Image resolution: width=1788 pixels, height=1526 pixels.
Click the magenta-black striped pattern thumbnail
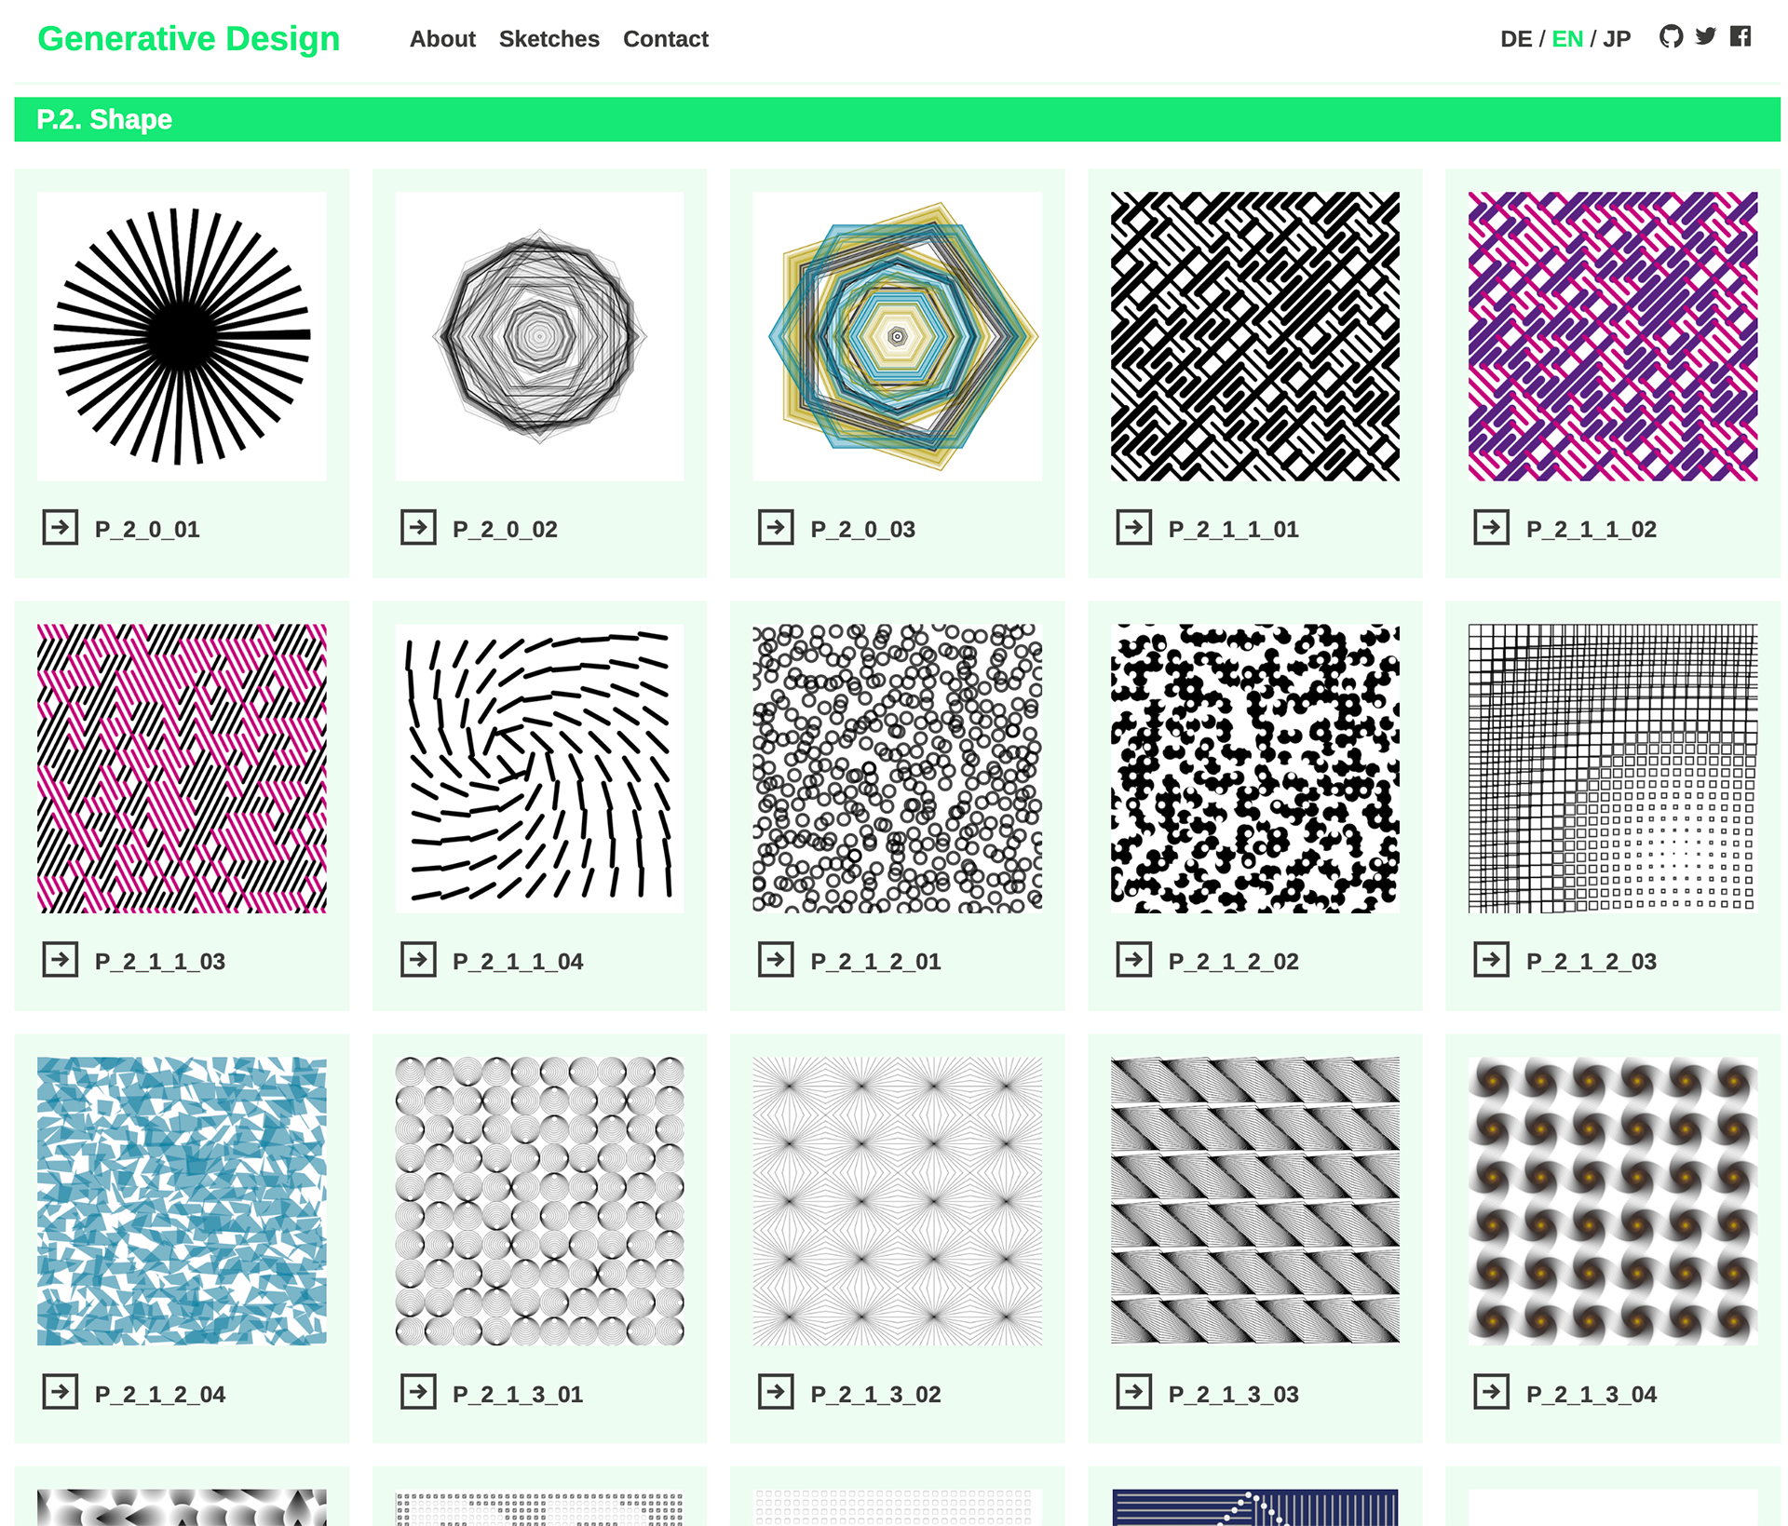coord(182,768)
